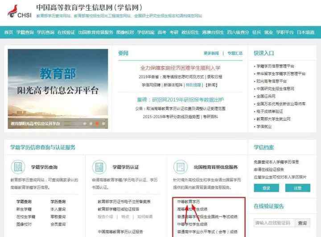Open quick link 学信就业
This screenshot has width=321, height=237.
coord(264,127)
